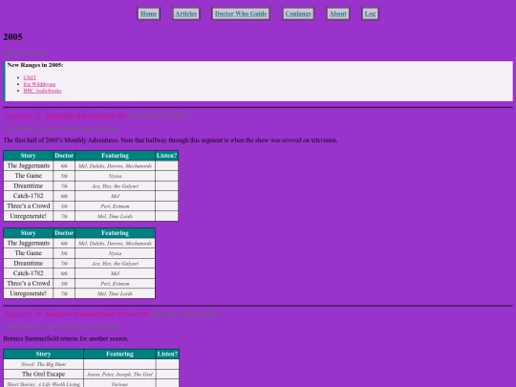Click Featuring header of the table without Listen? column
The height and width of the screenshot is (387, 516).
115,233
